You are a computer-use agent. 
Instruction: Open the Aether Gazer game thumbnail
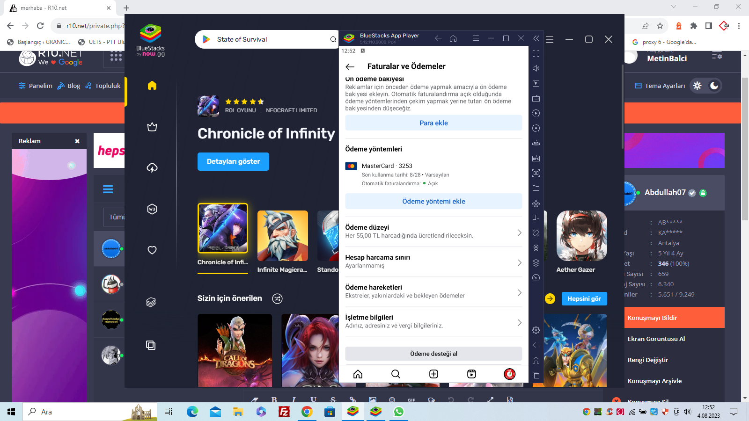(x=581, y=236)
